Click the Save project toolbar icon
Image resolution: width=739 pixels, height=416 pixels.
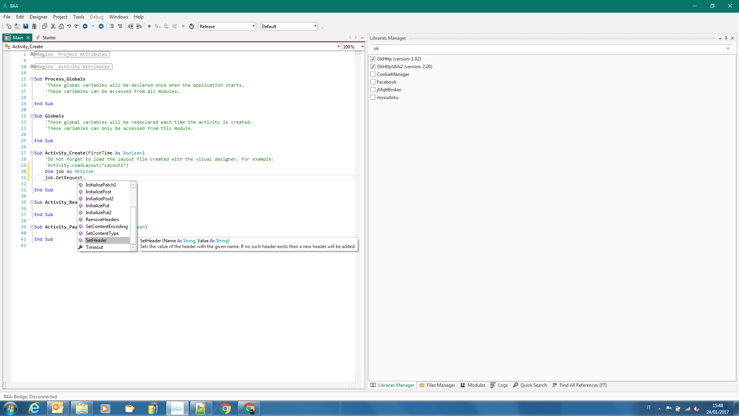click(x=26, y=26)
